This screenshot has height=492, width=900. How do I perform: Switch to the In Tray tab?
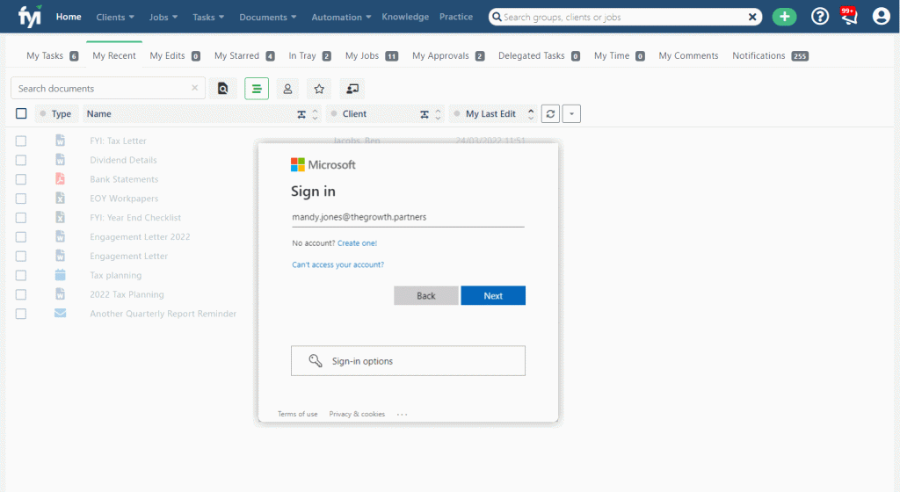tap(309, 55)
